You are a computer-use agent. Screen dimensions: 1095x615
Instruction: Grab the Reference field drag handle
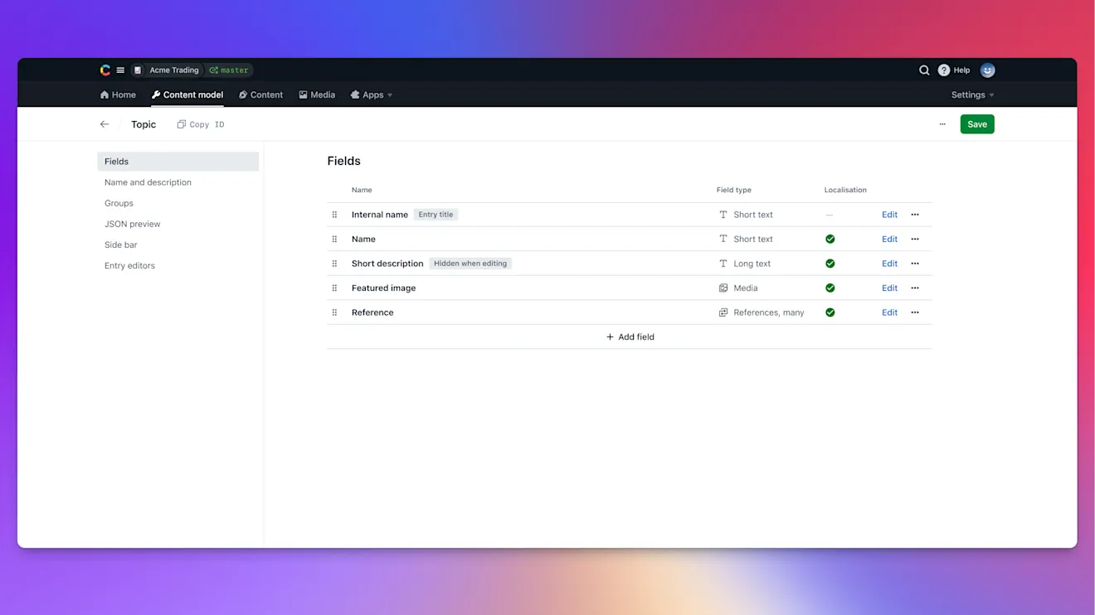click(334, 312)
